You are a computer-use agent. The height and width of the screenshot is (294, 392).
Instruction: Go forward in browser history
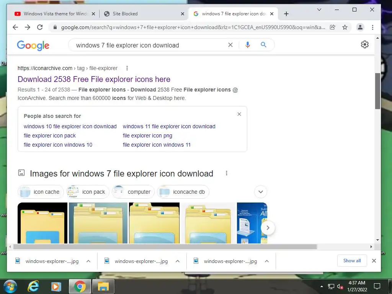tap(28, 27)
